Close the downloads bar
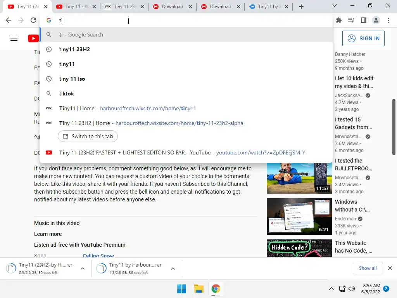Screen dimensions: 397x298 390,268
